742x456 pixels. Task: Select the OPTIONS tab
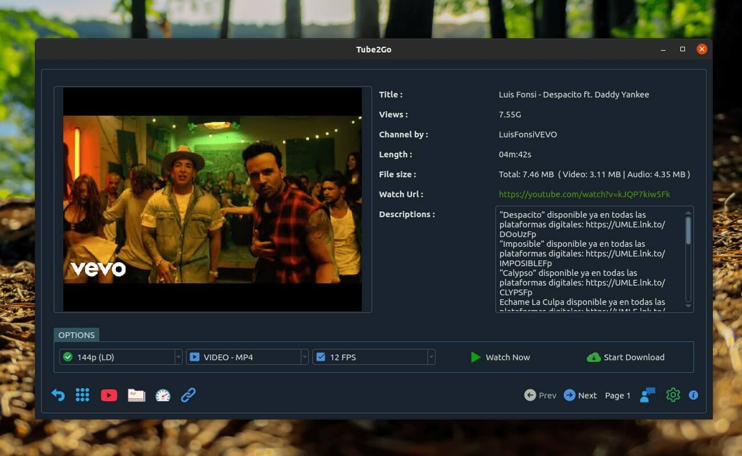pyautogui.click(x=76, y=335)
